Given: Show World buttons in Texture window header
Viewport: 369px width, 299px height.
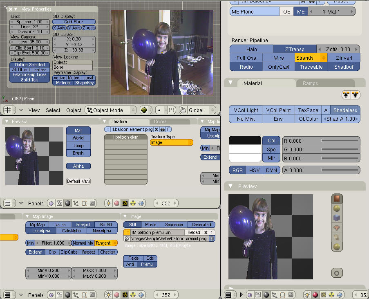Looking at the screenshot, I should 141,203.
